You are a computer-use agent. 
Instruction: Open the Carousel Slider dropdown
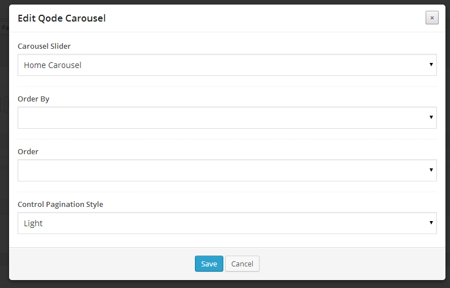[x=227, y=65]
